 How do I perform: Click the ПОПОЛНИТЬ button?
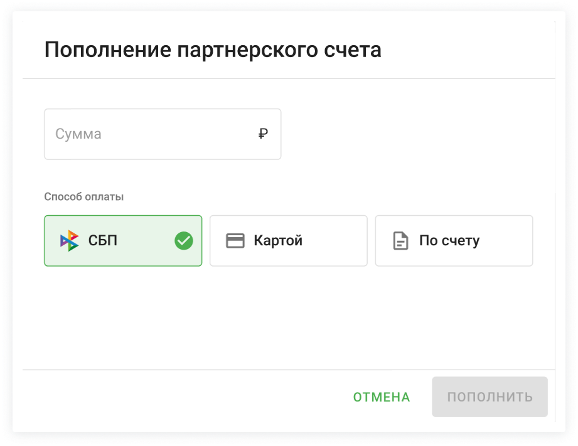click(490, 397)
